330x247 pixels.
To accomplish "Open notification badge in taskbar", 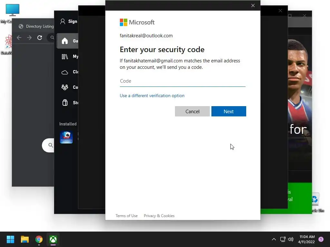I will click(321, 239).
